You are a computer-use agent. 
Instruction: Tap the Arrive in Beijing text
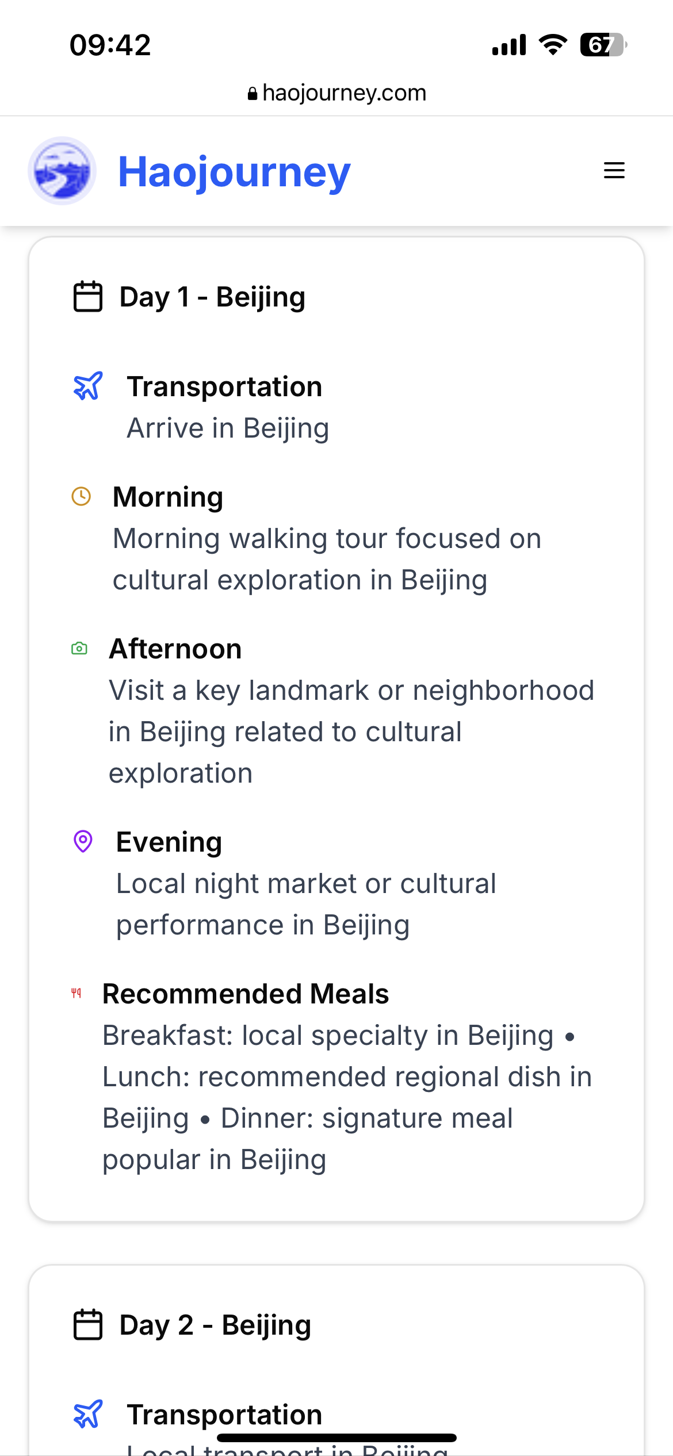click(x=228, y=428)
